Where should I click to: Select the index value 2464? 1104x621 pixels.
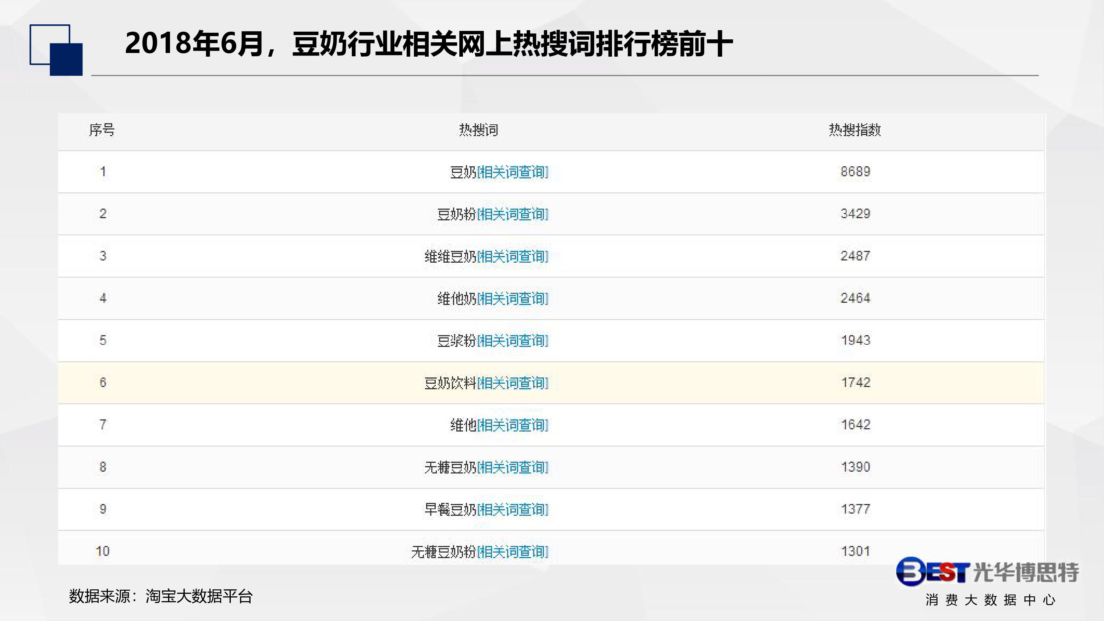[856, 298]
